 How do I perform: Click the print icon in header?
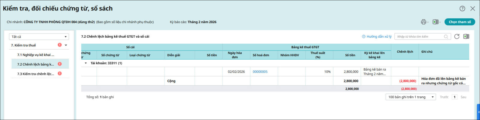(423, 22)
